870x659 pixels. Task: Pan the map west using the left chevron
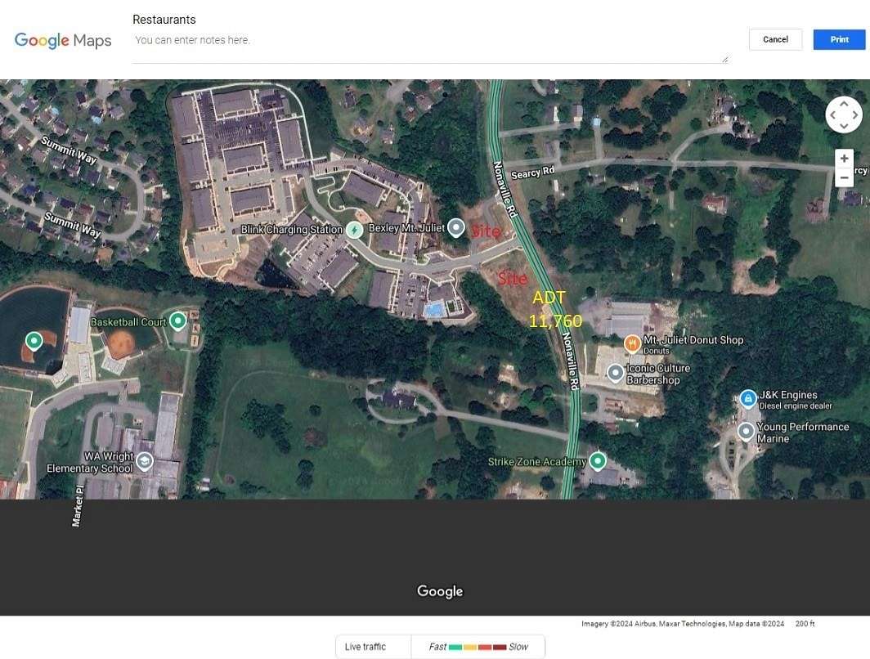point(832,114)
